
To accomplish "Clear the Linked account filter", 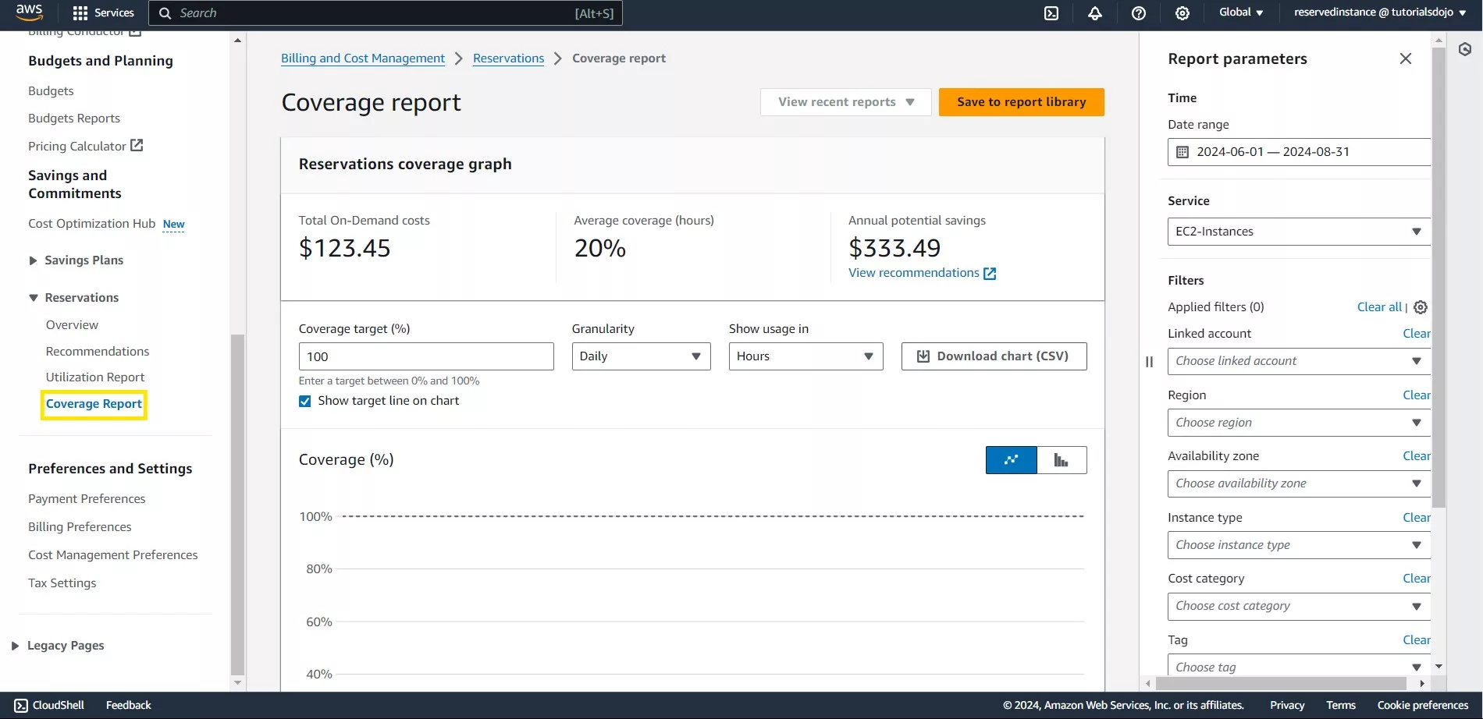I will click(1417, 334).
